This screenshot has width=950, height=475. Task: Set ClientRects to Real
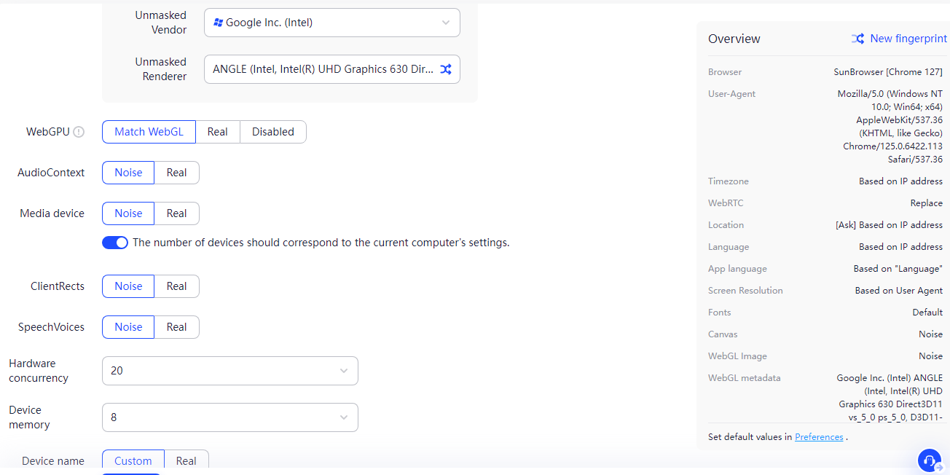(x=176, y=286)
